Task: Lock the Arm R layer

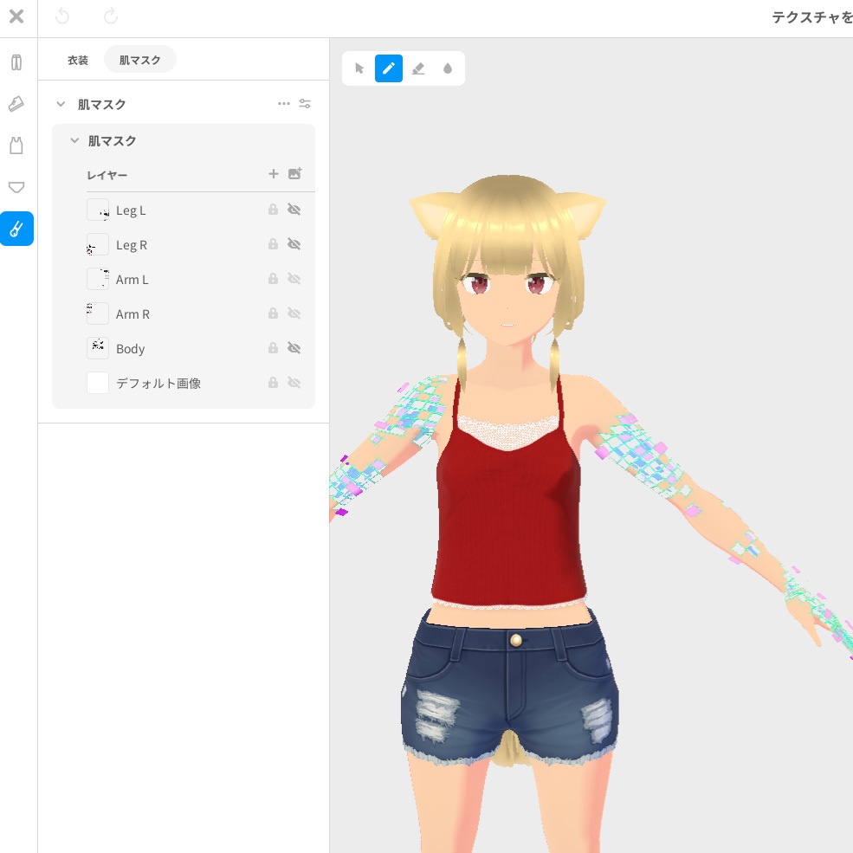Action: coord(273,313)
